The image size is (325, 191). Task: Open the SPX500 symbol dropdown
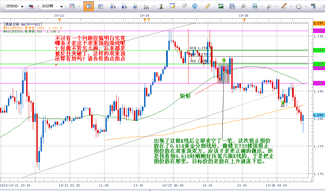22,7
